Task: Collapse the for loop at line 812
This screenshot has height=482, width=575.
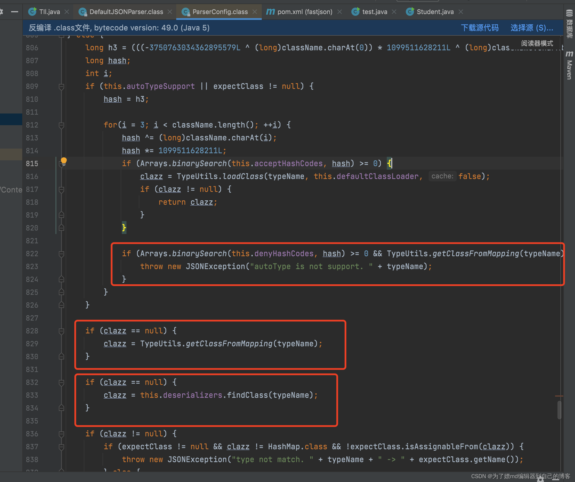Action: tap(61, 125)
